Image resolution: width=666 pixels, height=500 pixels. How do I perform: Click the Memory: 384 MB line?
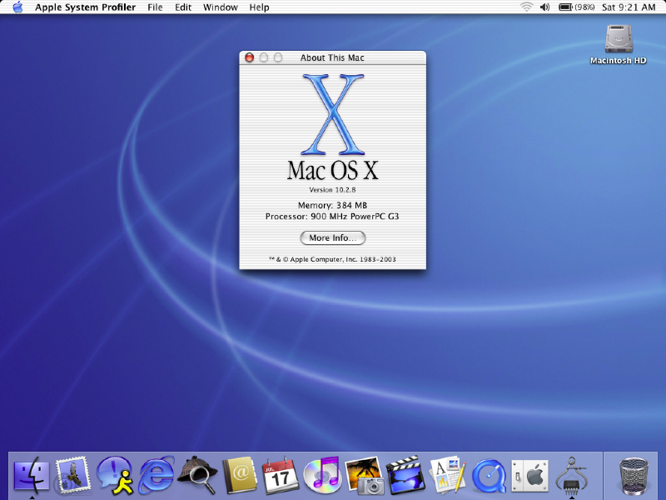pyautogui.click(x=332, y=205)
